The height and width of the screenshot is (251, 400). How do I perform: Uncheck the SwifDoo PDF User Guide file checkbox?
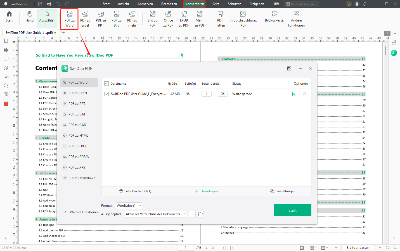tap(106, 94)
